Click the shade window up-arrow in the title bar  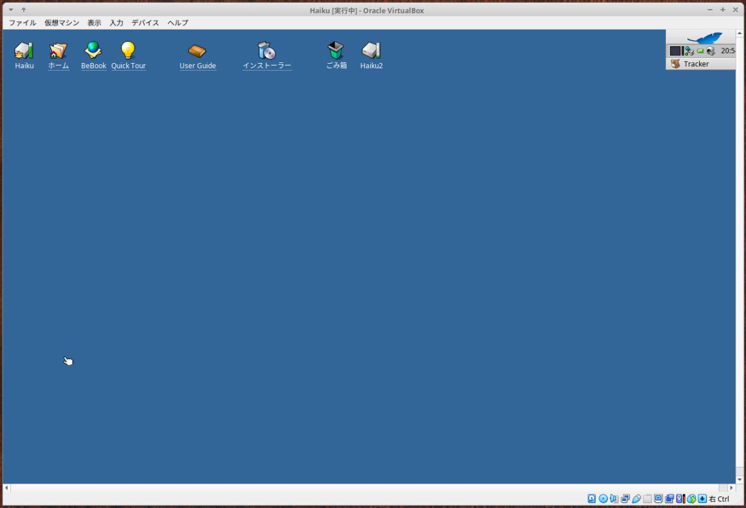[x=23, y=10]
